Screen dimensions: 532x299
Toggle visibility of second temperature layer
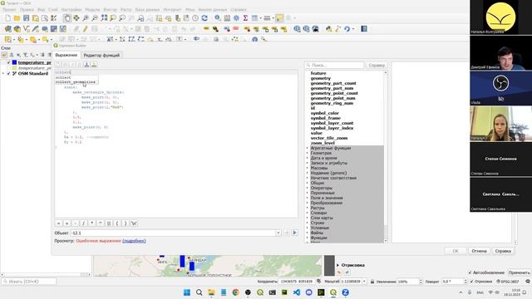point(9,68)
